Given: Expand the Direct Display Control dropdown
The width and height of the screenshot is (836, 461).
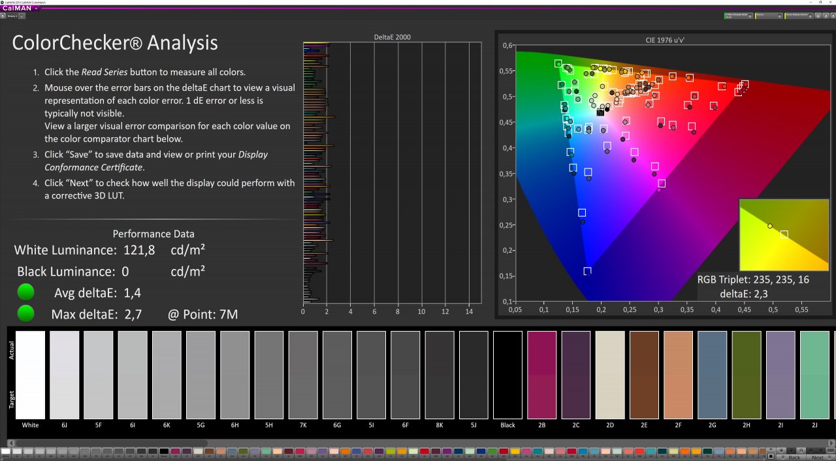Looking at the screenshot, I should point(799,16).
